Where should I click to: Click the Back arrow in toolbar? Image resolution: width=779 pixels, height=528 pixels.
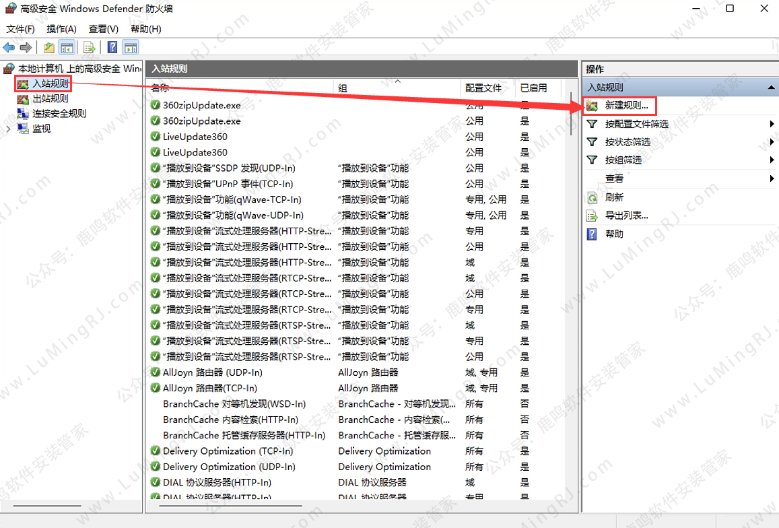click(x=9, y=47)
